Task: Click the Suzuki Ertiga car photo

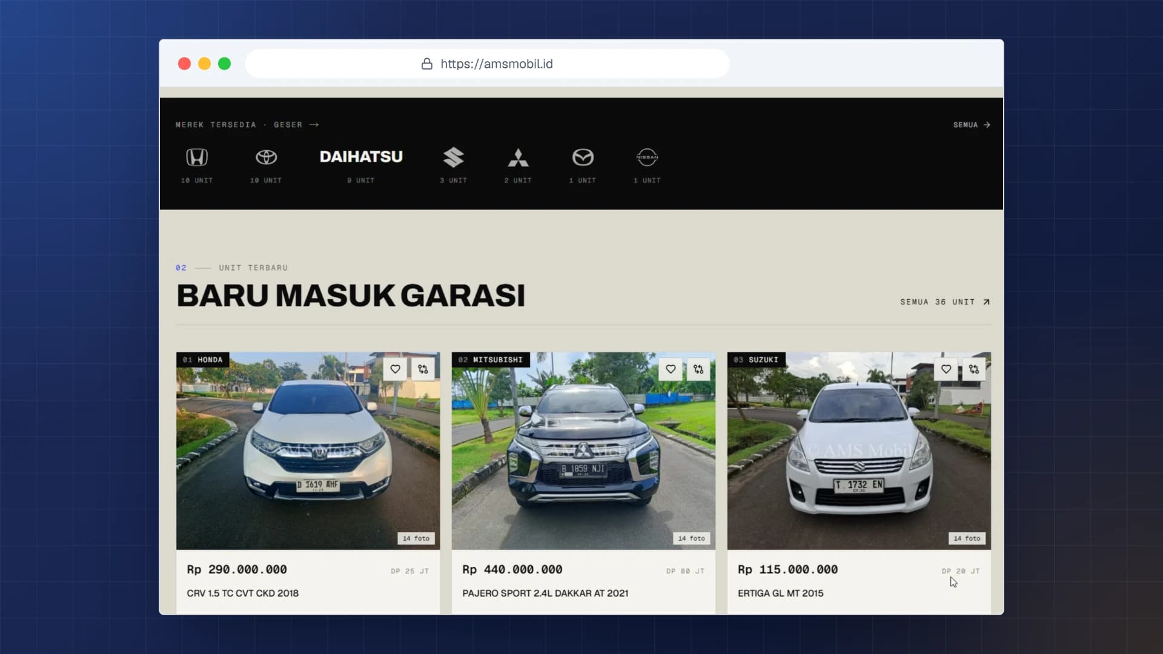Action: click(859, 451)
